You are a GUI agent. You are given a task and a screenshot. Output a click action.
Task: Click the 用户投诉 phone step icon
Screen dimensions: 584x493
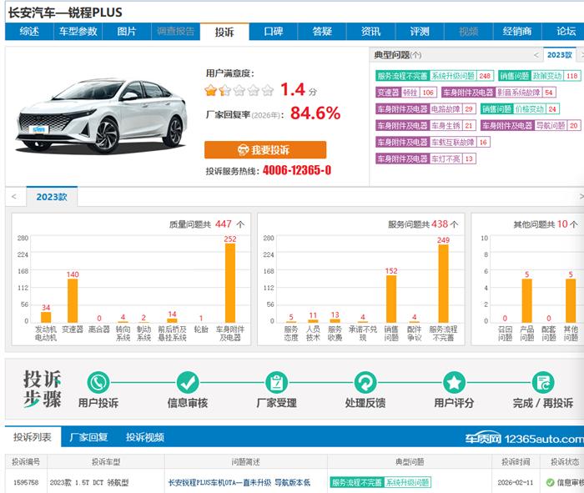[x=98, y=383]
